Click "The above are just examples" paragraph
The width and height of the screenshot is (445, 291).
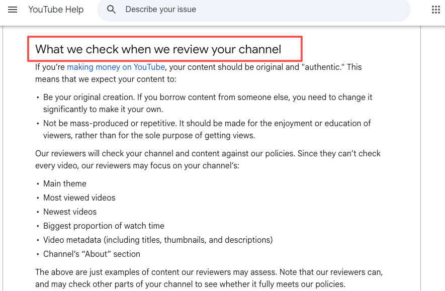pyautogui.click(x=209, y=278)
